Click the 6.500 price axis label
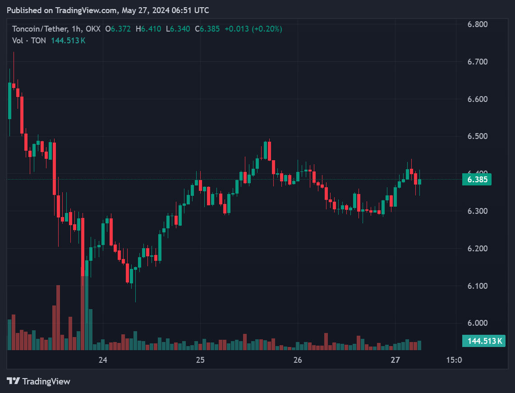This screenshot has height=393, width=515. (x=478, y=136)
